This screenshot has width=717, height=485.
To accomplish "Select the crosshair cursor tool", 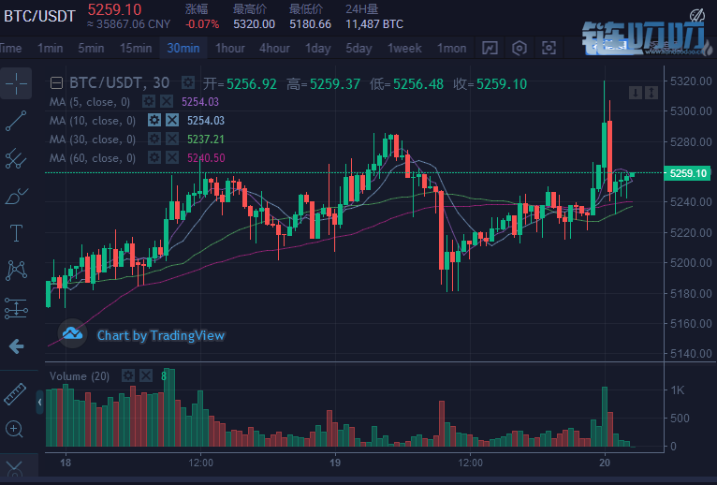I will 16,83.
